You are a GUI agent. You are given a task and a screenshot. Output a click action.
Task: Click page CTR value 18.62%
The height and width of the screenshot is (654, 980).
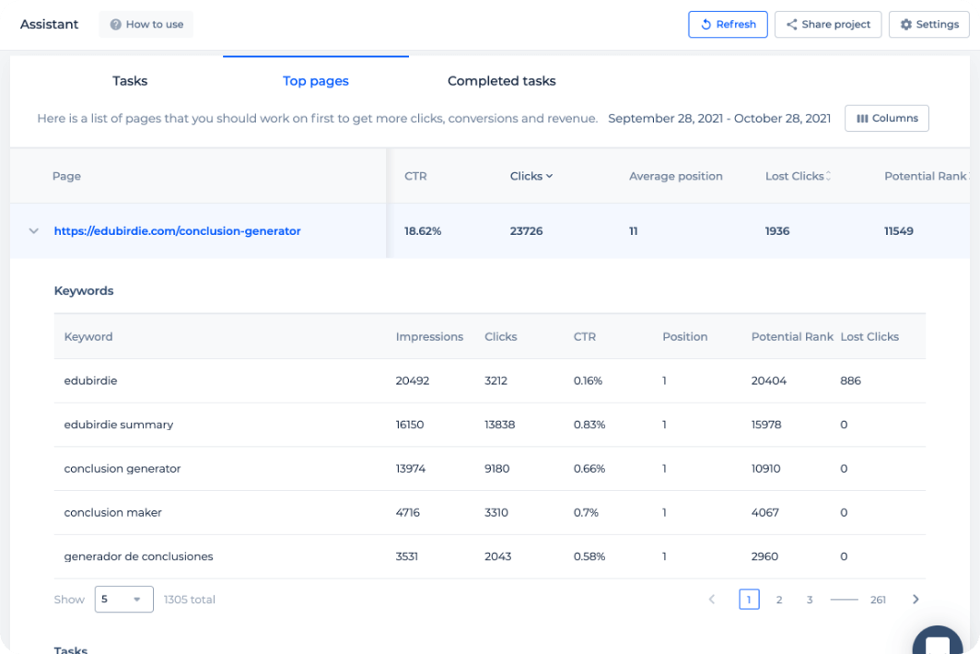click(423, 230)
